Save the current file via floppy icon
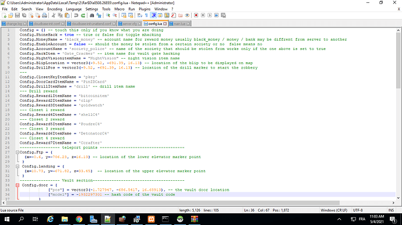Screen dimensions: 402x225 [x=17, y=15]
